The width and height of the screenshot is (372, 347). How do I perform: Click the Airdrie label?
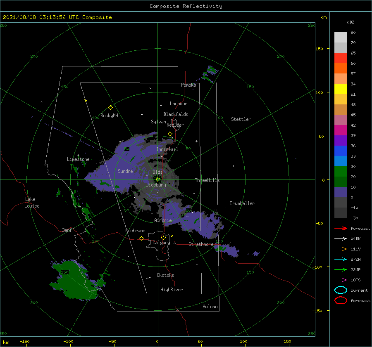[x=163, y=220]
